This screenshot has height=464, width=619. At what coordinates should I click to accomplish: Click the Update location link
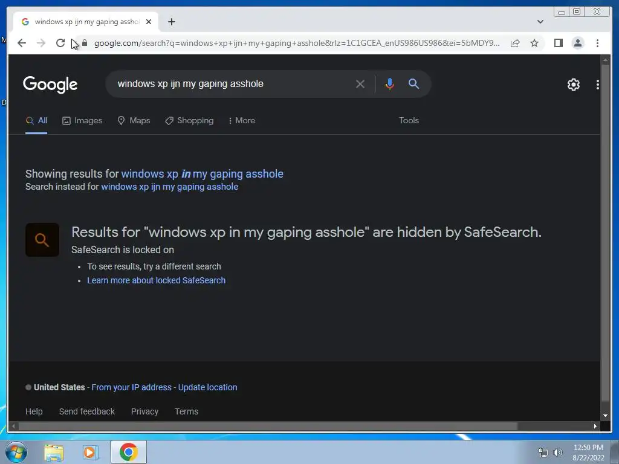tap(208, 387)
